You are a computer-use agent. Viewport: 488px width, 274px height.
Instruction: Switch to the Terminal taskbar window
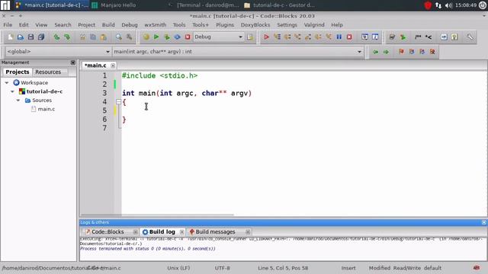207,5
